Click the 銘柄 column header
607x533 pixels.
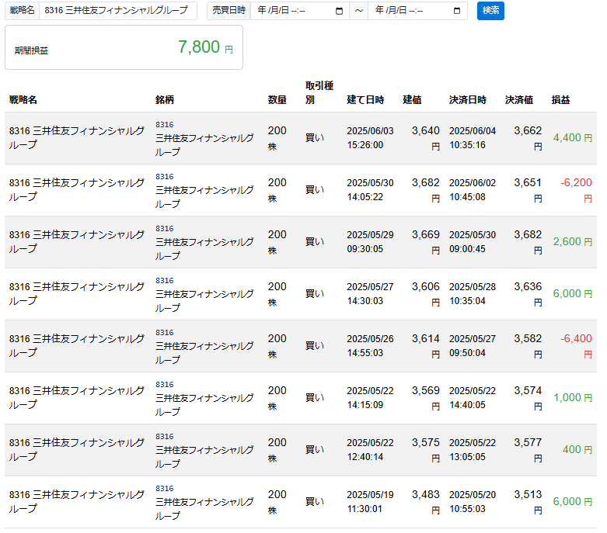(165, 100)
